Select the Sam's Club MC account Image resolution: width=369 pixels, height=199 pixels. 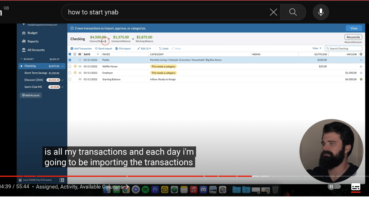(x=42, y=87)
